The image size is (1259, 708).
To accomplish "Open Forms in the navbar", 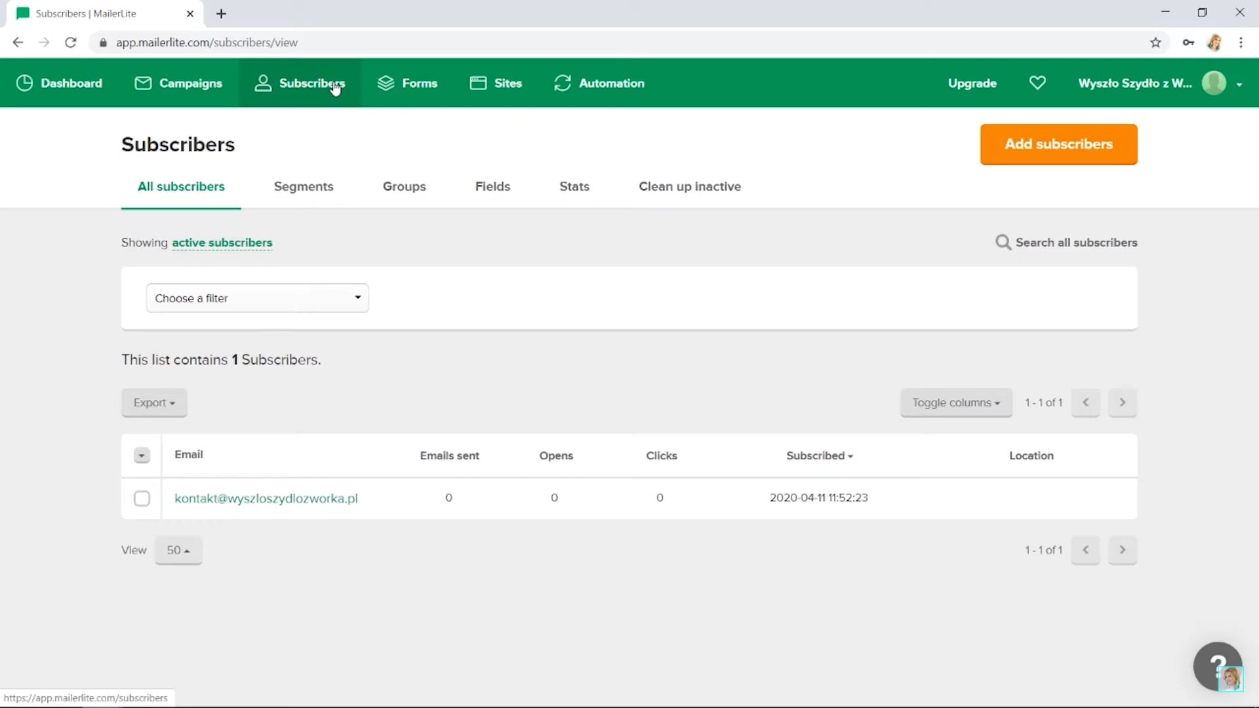I will [x=420, y=83].
